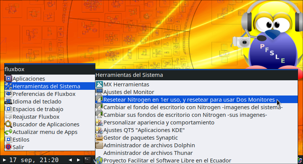Open Ajustes QT5 "Aplicaciones KDE"
The width and height of the screenshot is (303, 164).
pyautogui.click(x=197, y=130)
